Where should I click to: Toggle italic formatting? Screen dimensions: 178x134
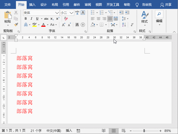[31, 19]
